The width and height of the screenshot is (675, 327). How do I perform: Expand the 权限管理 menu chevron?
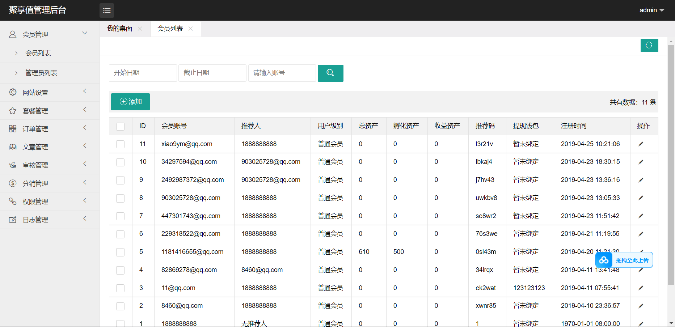tap(85, 200)
